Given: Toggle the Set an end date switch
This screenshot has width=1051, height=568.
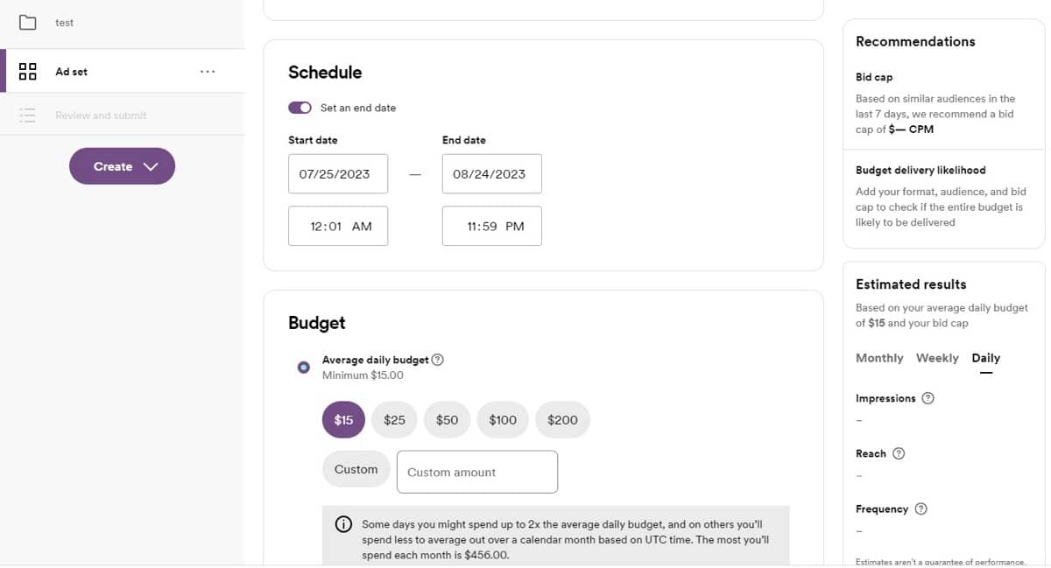Looking at the screenshot, I should [x=300, y=108].
